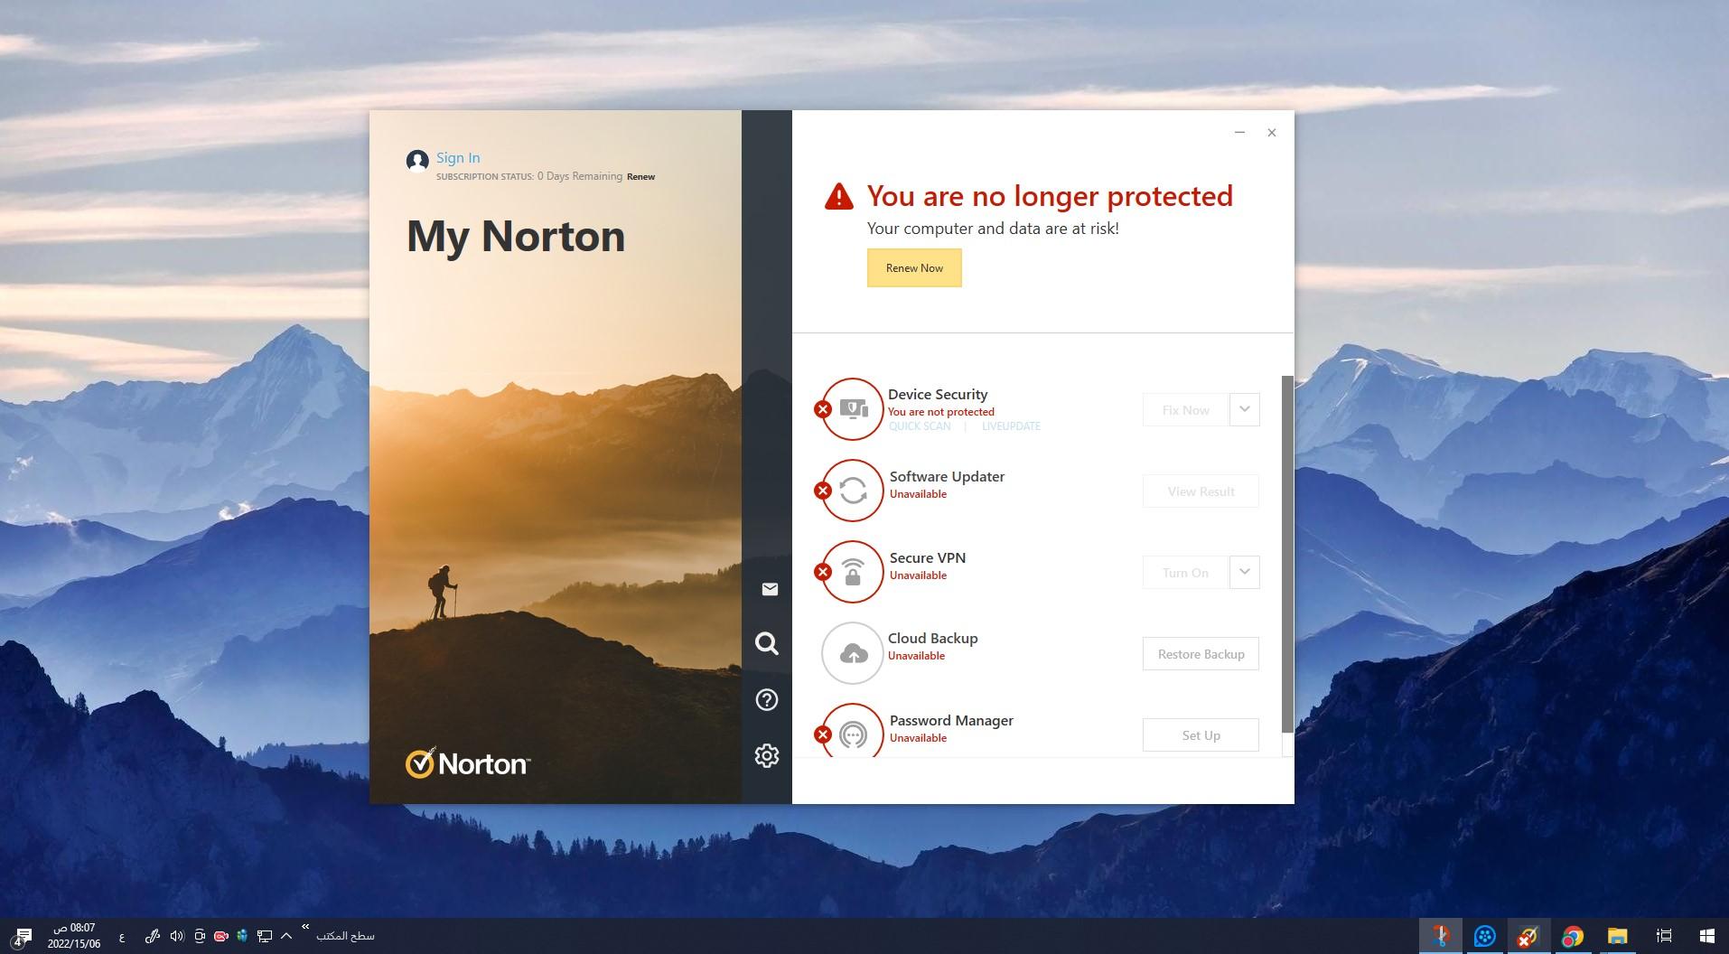Click the two-people messenger tray icon
Viewport: 1729px width, 954px height.
(242, 936)
